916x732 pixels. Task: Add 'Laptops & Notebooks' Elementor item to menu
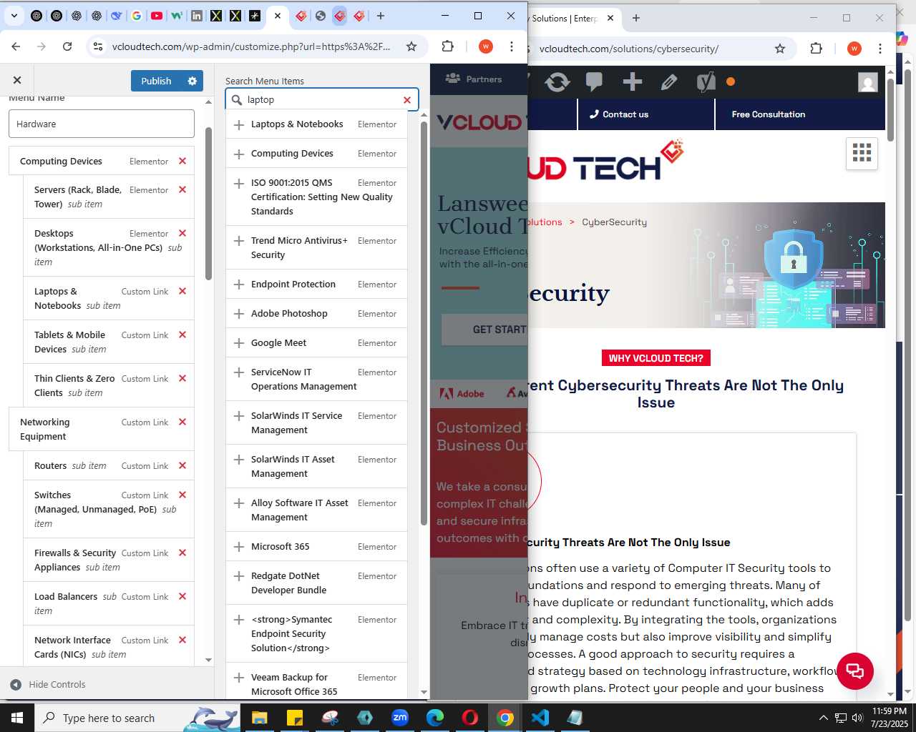[x=239, y=124]
